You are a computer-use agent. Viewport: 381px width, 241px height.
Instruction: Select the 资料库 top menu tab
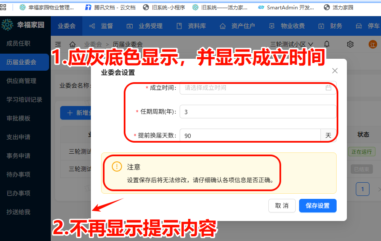[x=191, y=26]
